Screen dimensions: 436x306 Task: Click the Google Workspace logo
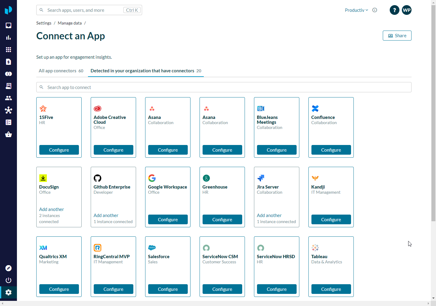[x=152, y=178]
